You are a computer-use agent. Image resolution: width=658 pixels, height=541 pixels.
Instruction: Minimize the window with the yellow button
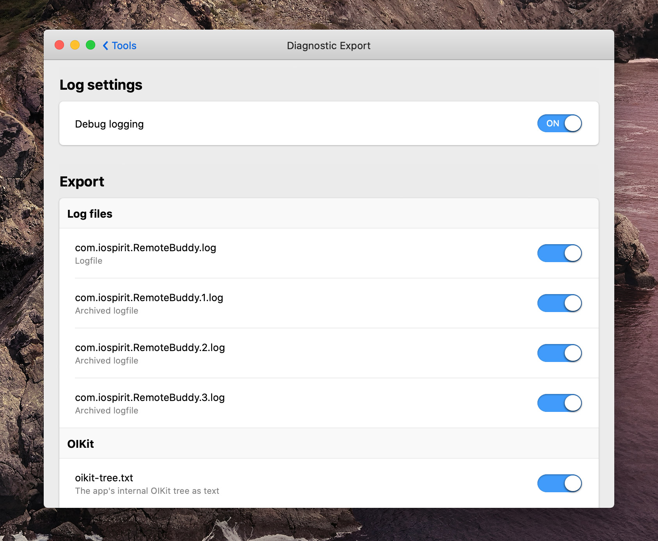coord(75,45)
